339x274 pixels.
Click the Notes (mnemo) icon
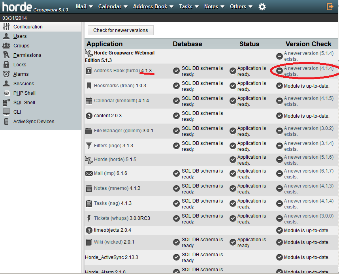coord(89,188)
